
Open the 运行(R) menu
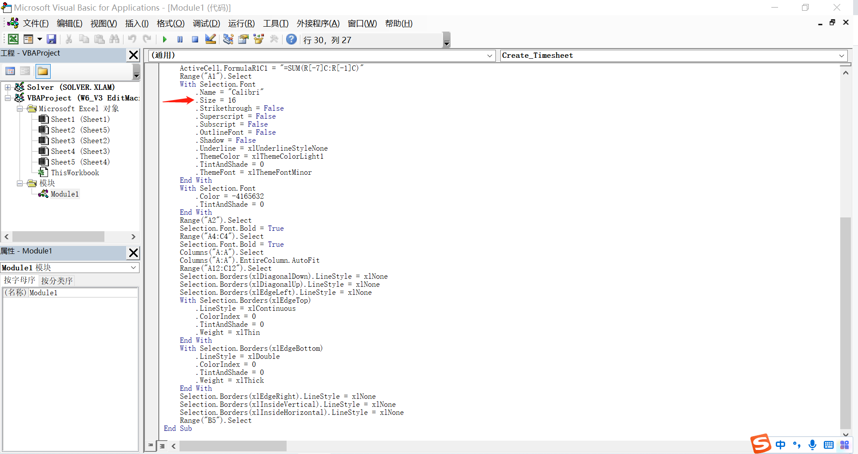[242, 24]
